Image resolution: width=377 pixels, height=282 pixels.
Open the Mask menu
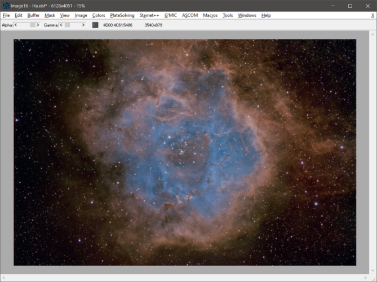coord(50,15)
